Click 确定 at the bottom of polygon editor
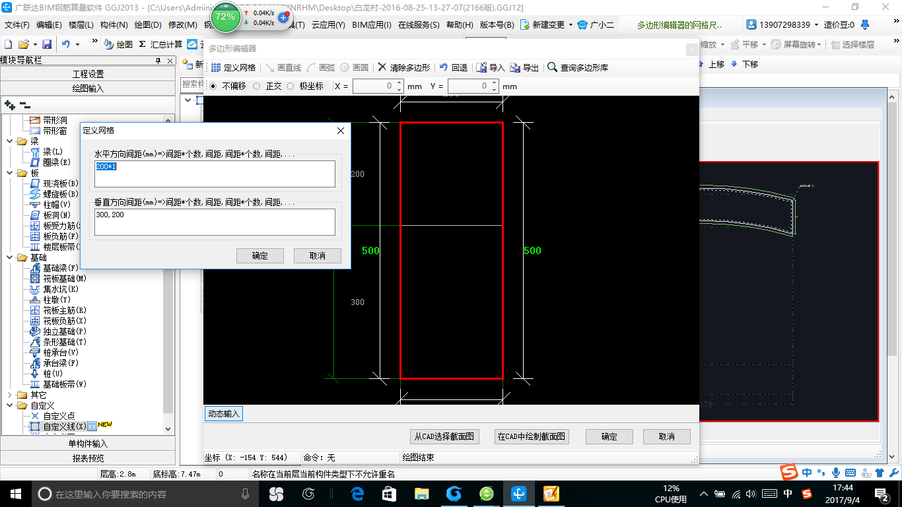Screen dimensions: 902x507 point(609,436)
